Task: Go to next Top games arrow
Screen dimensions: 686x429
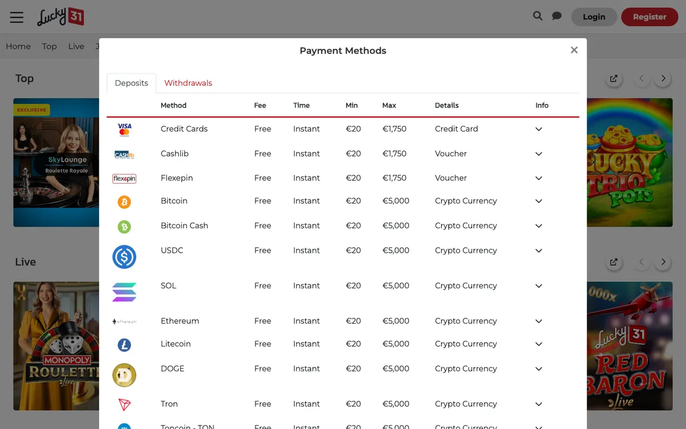Action: tap(663, 79)
